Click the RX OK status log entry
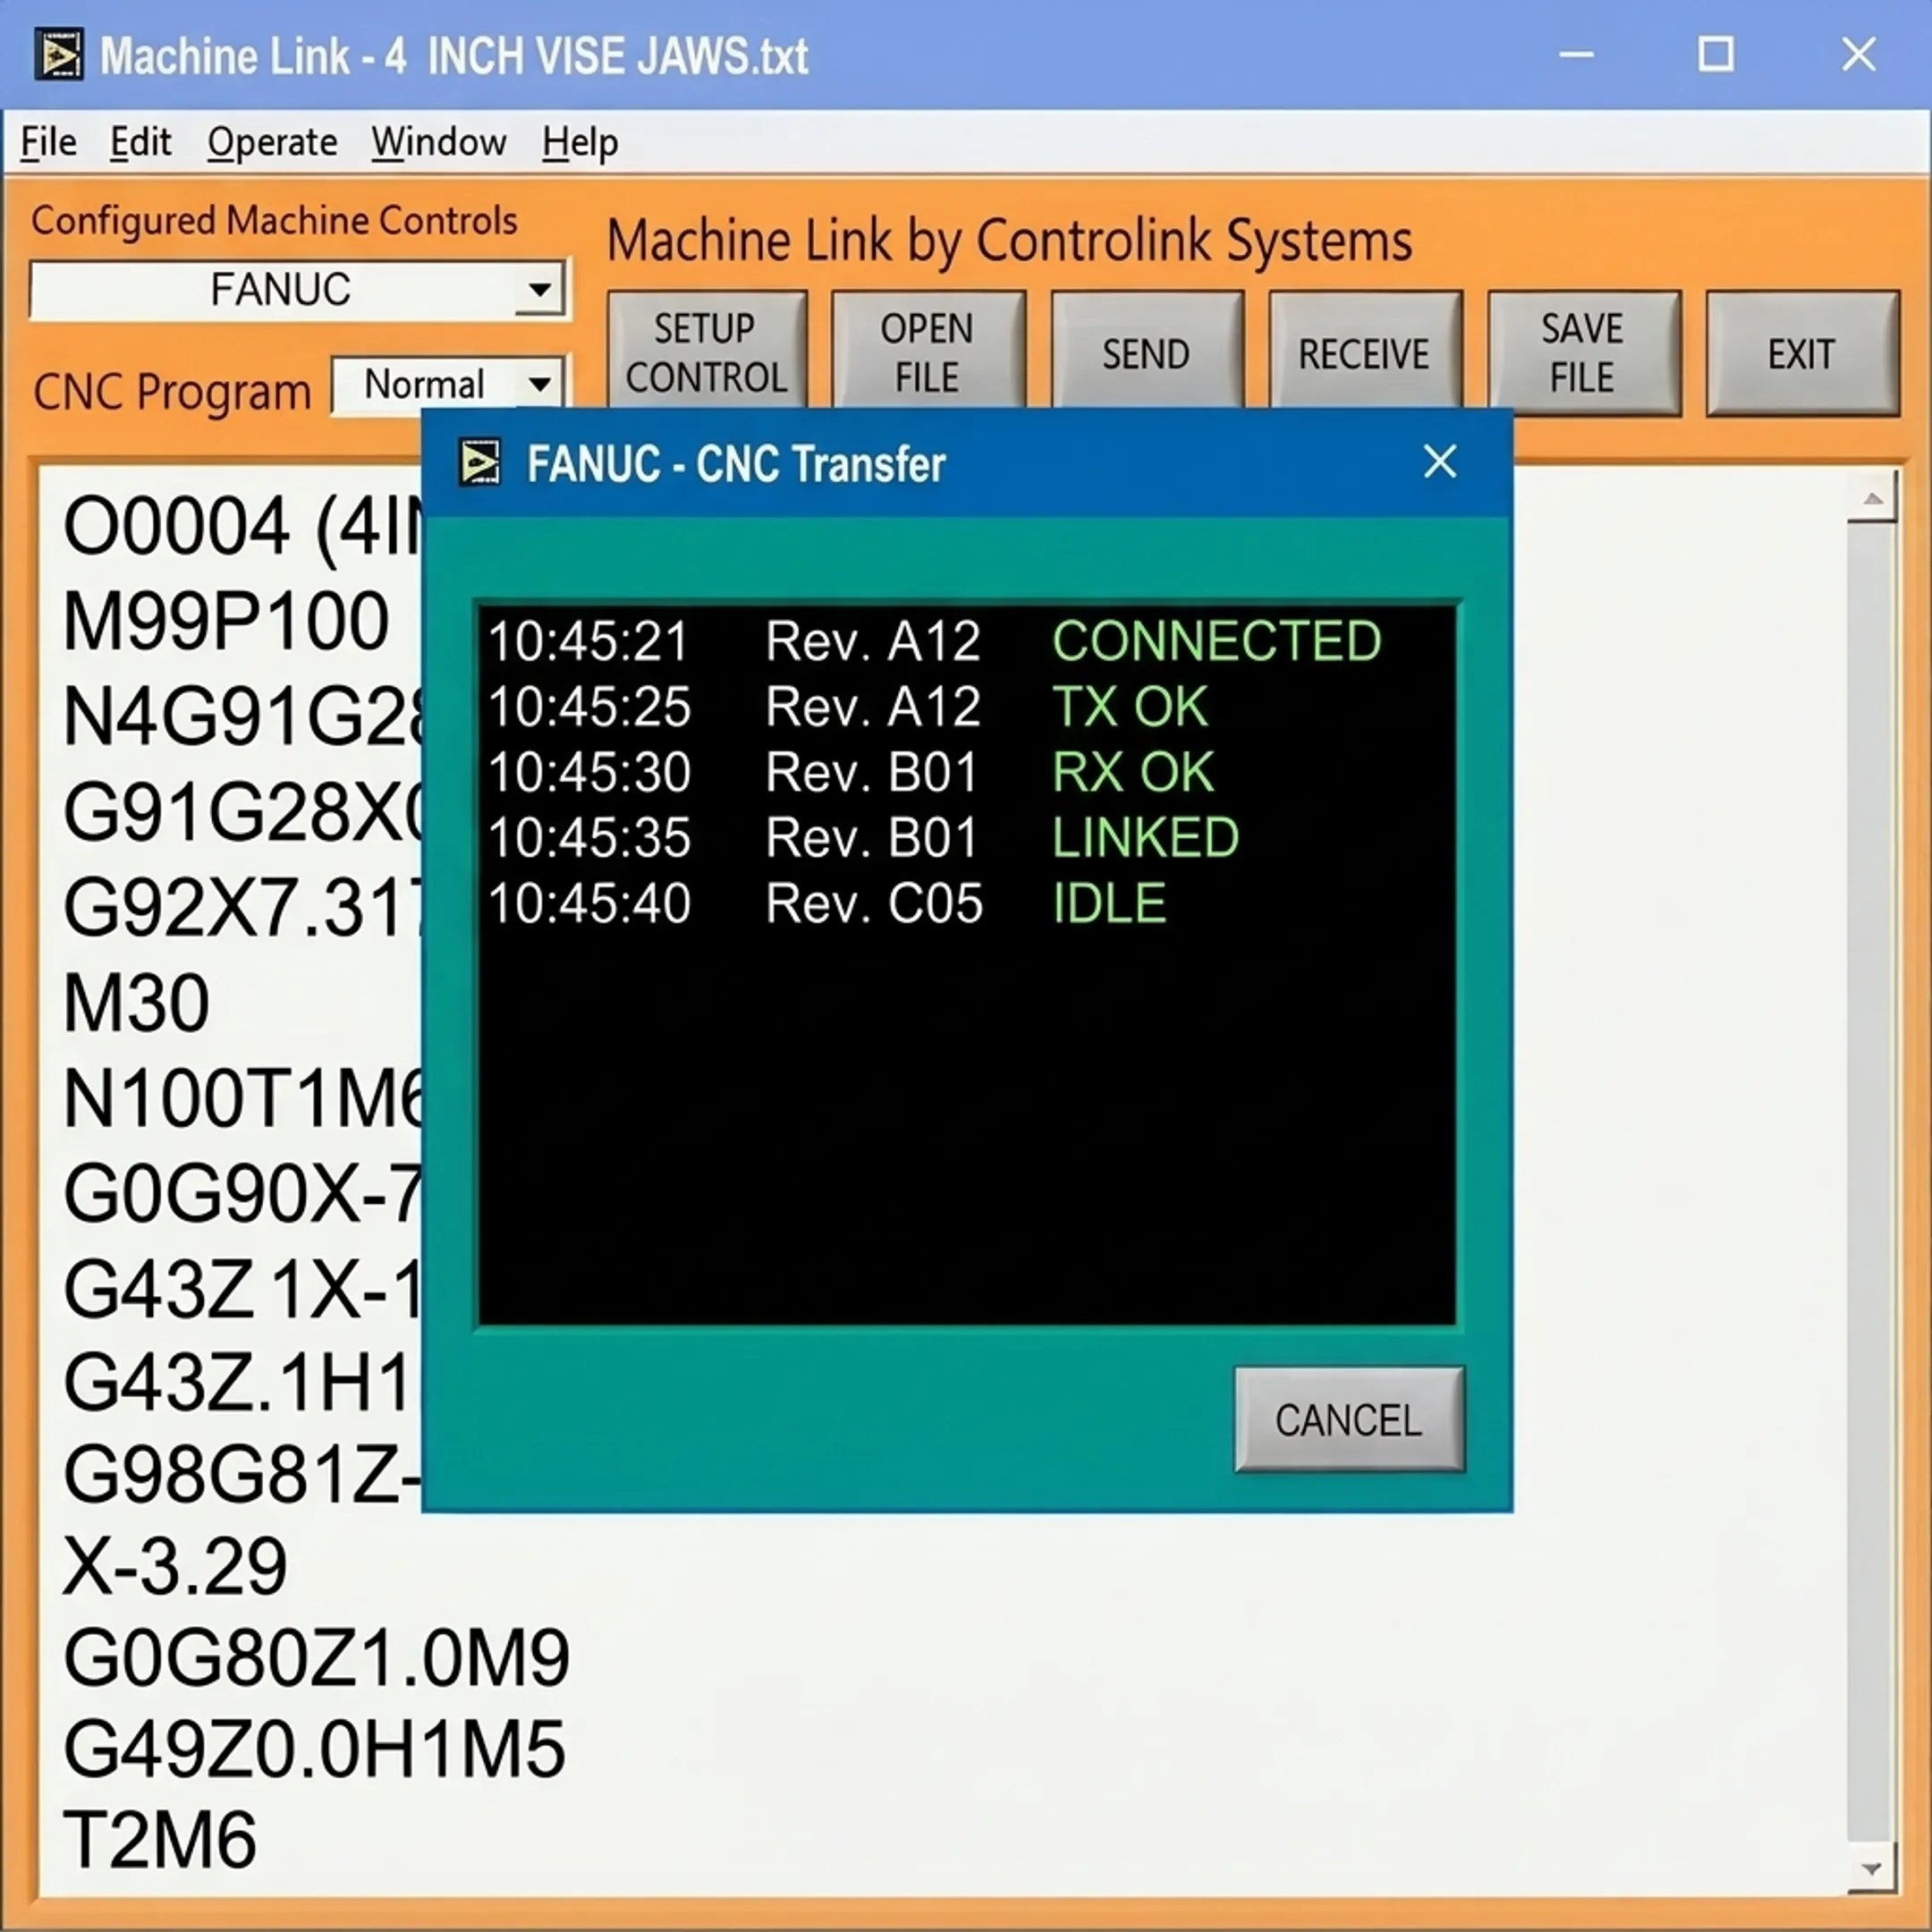The image size is (1932, 1932). 1133,772
